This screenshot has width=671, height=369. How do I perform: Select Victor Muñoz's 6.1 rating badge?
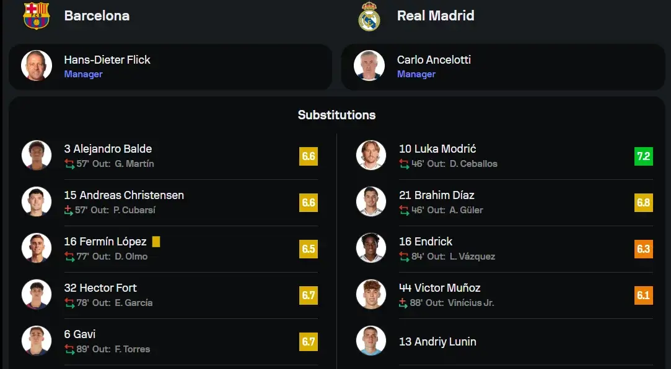coord(644,295)
